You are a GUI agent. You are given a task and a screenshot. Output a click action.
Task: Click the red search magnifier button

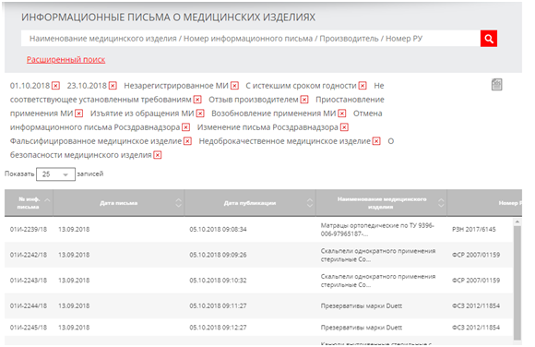pos(489,39)
